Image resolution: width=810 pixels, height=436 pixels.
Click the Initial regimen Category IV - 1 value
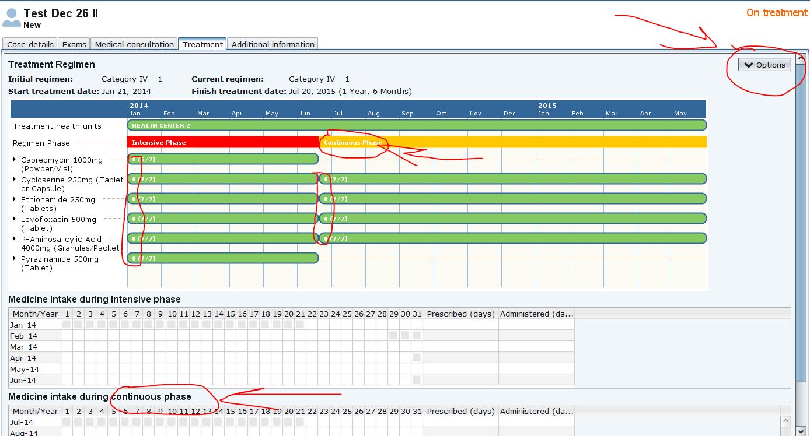pyautogui.click(x=132, y=79)
